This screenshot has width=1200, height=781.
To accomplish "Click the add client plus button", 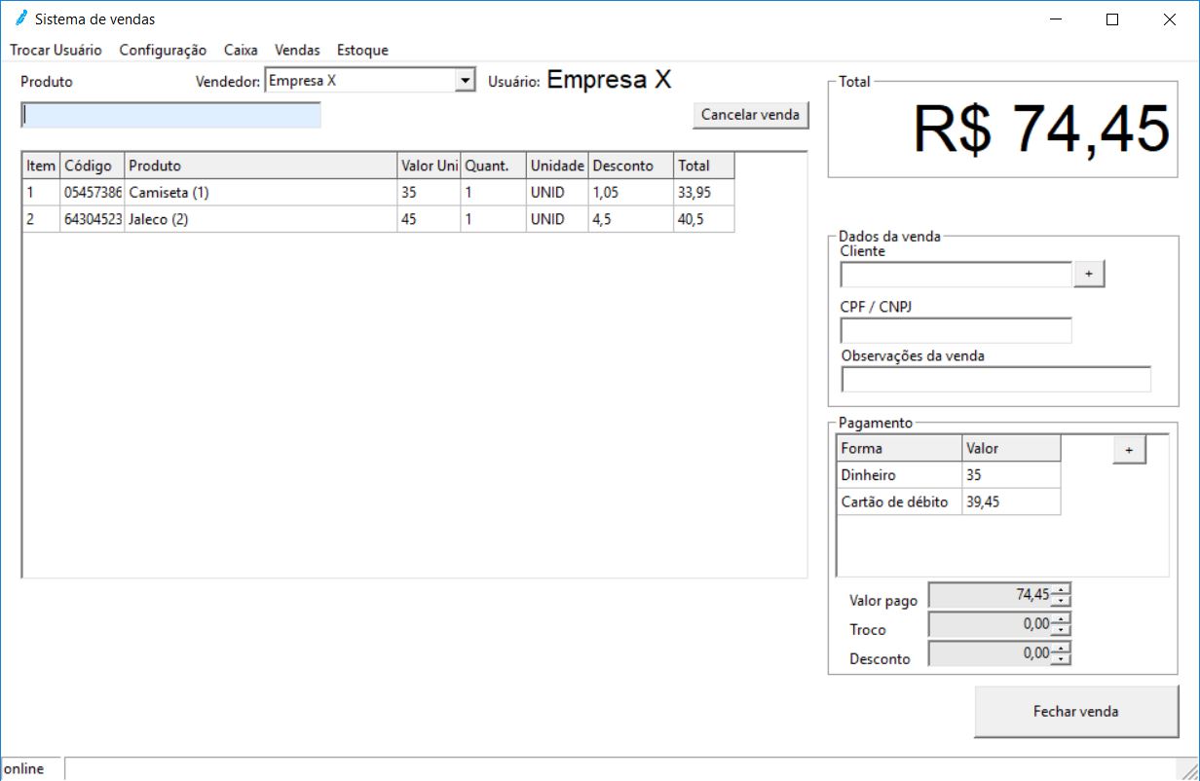I will [x=1089, y=275].
